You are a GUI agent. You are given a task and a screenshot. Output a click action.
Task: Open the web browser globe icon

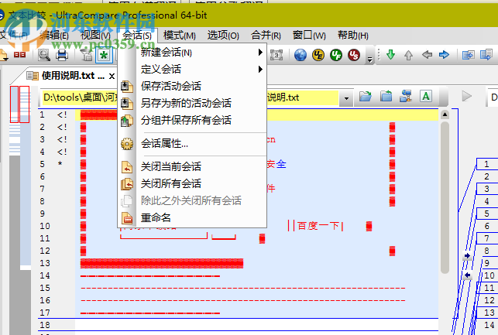[x=301, y=55]
